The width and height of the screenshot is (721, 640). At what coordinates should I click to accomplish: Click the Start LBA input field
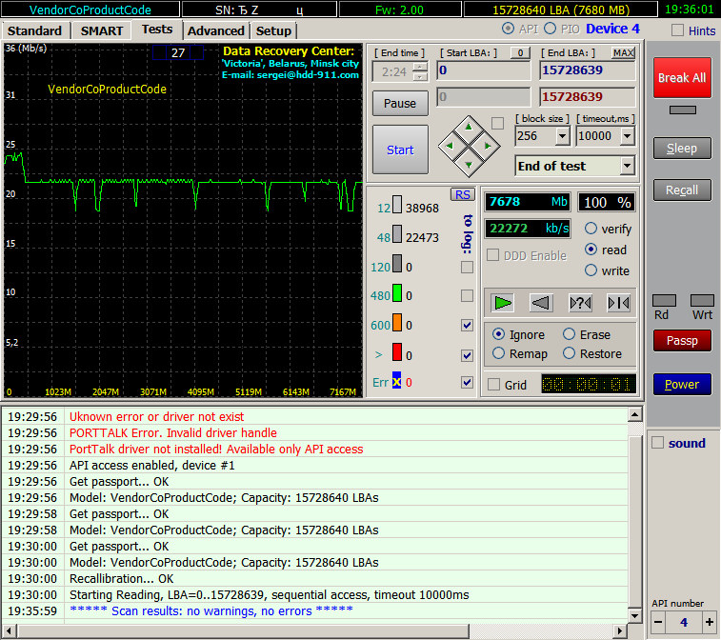[x=483, y=70]
